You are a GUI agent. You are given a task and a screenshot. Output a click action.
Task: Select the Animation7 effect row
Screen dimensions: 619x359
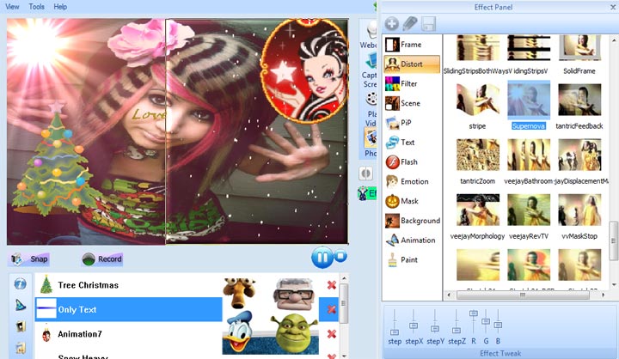(x=129, y=334)
